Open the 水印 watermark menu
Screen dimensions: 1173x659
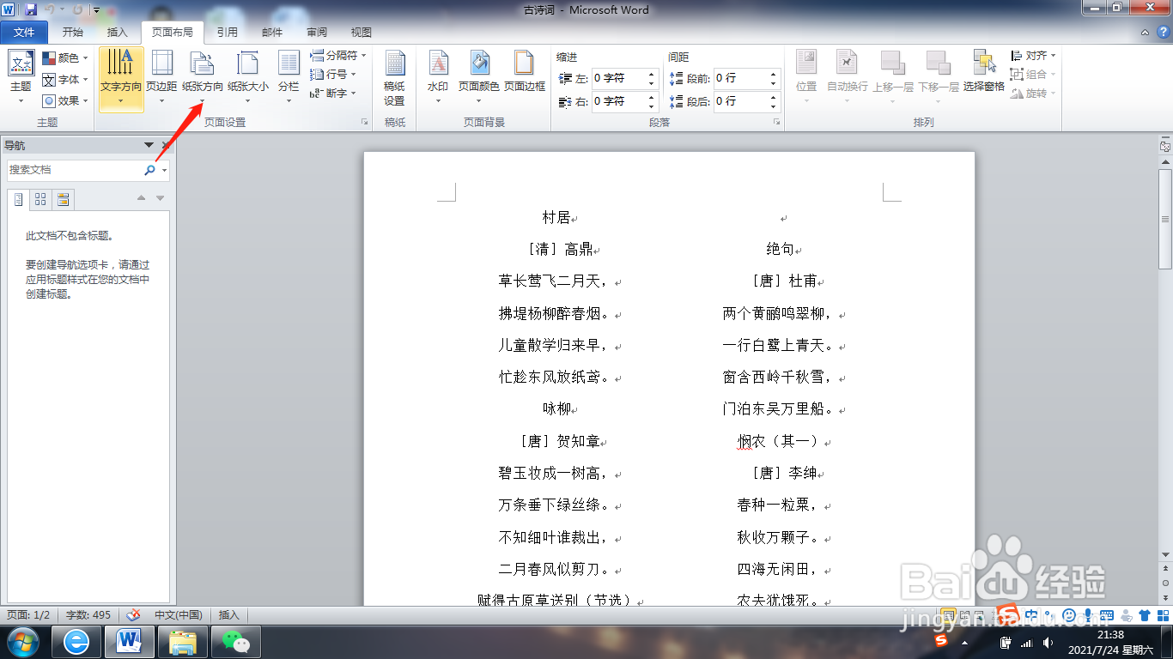438,76
